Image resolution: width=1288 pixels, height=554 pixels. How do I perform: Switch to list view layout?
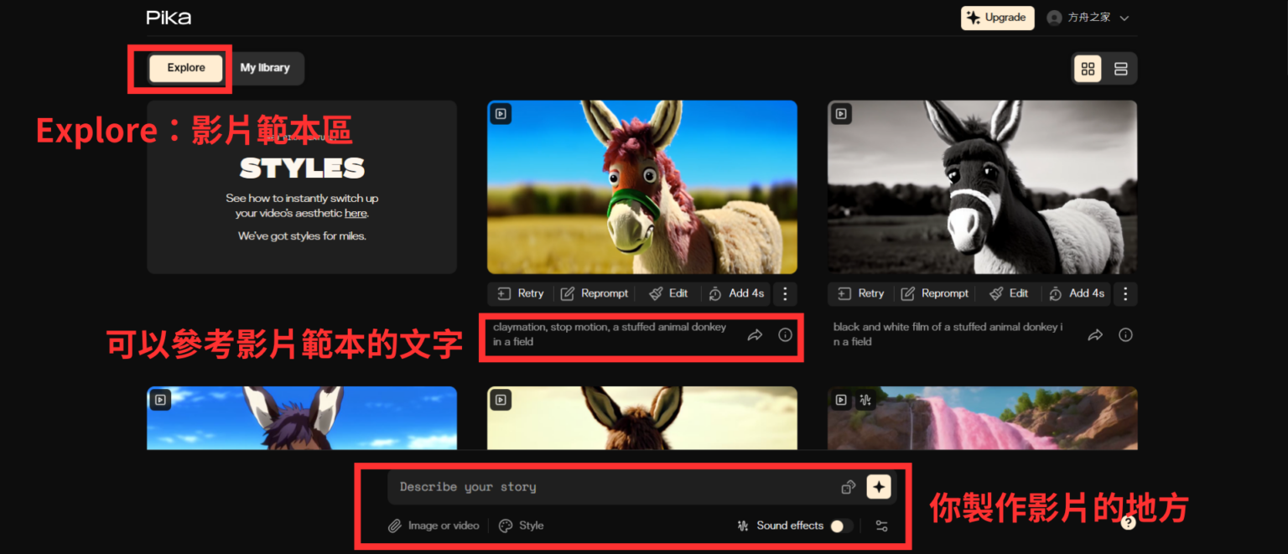(x=1120, y=69)
